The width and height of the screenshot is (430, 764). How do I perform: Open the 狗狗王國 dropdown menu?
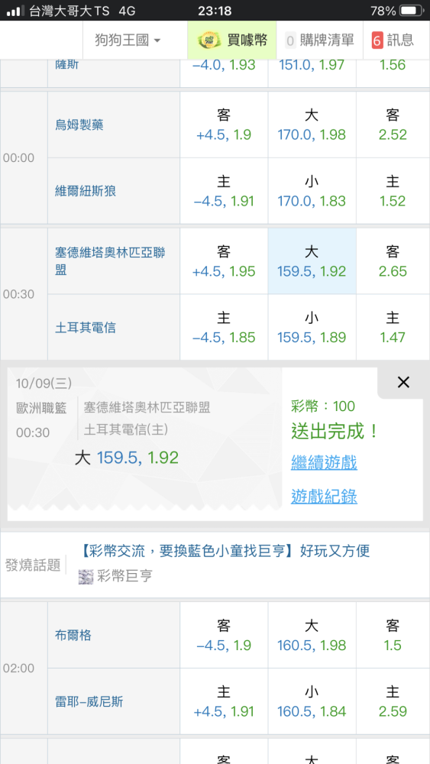pos(128,40)
